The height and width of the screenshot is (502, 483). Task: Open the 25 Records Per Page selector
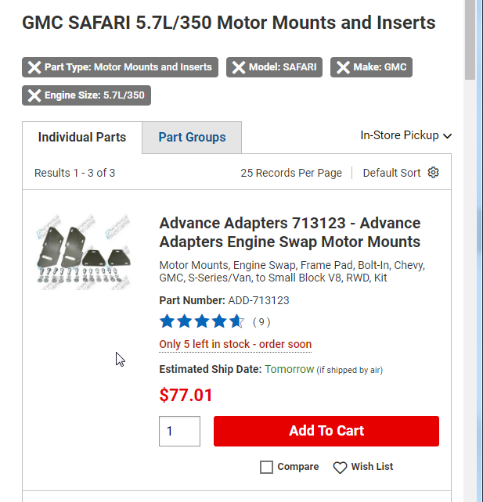291,173
